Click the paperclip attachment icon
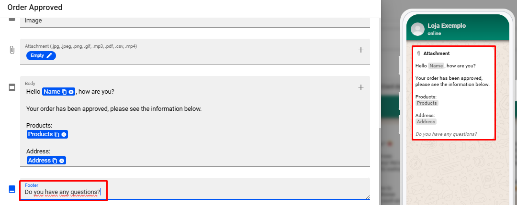This screenshot has width=517, height=205. tap(12, 50)
